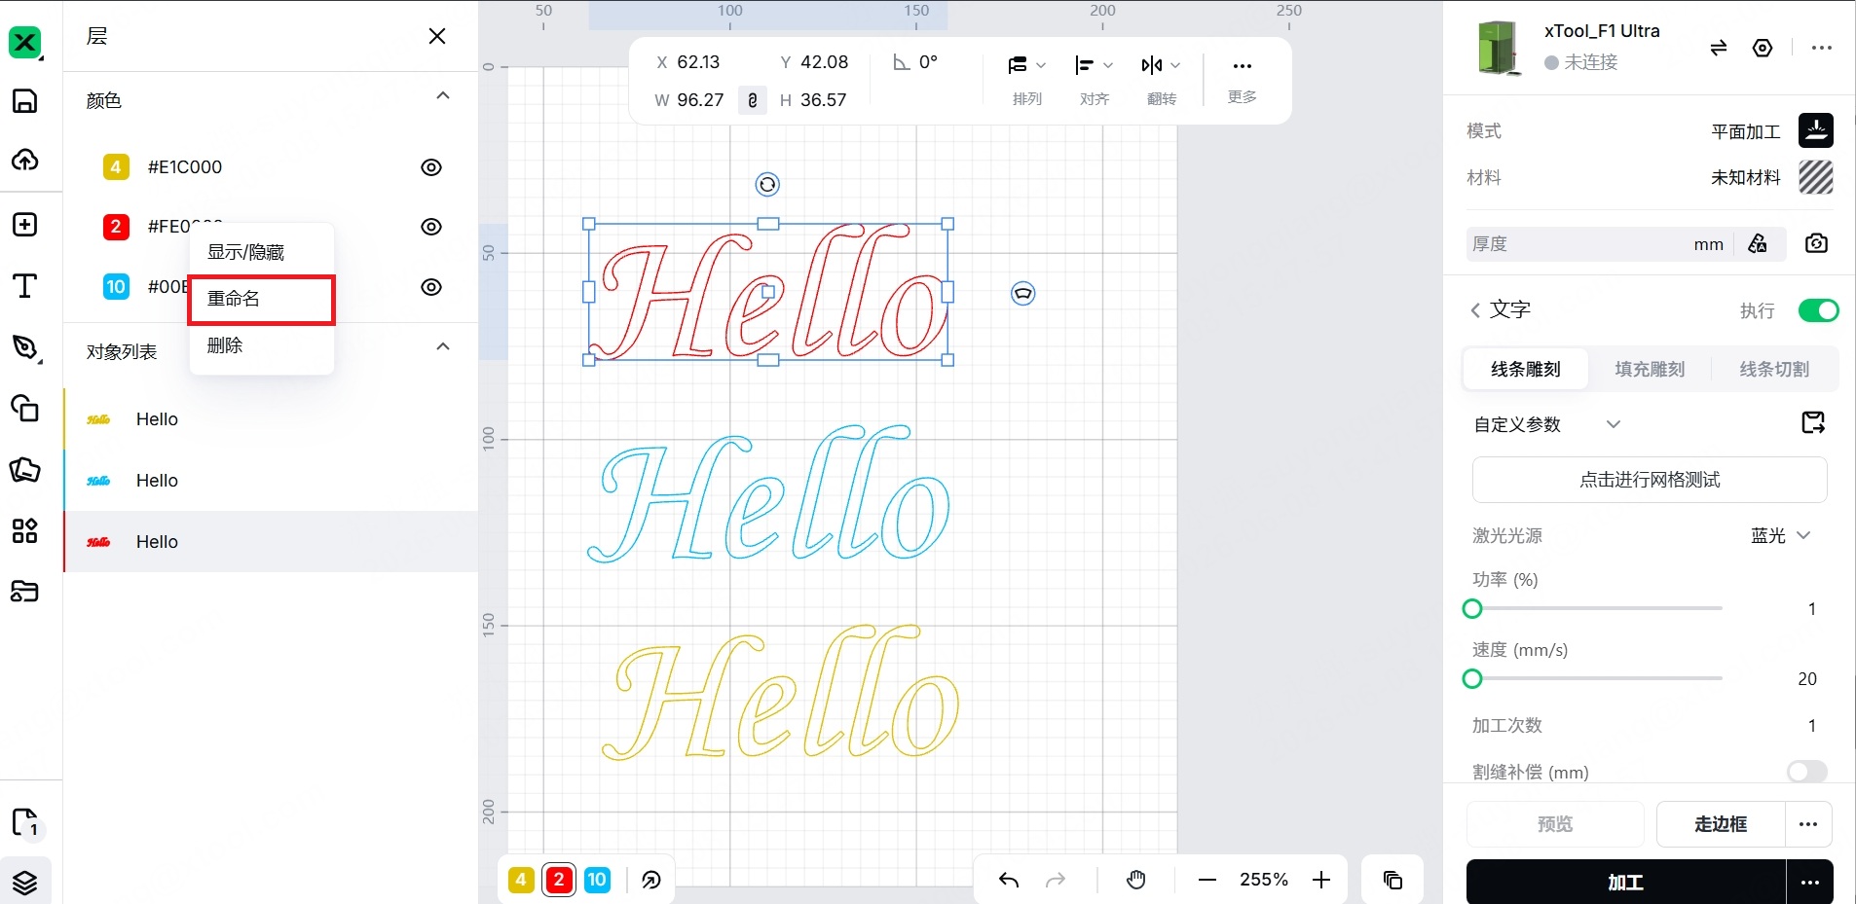Click the thickness auto-measure icon

point(1758,243)
